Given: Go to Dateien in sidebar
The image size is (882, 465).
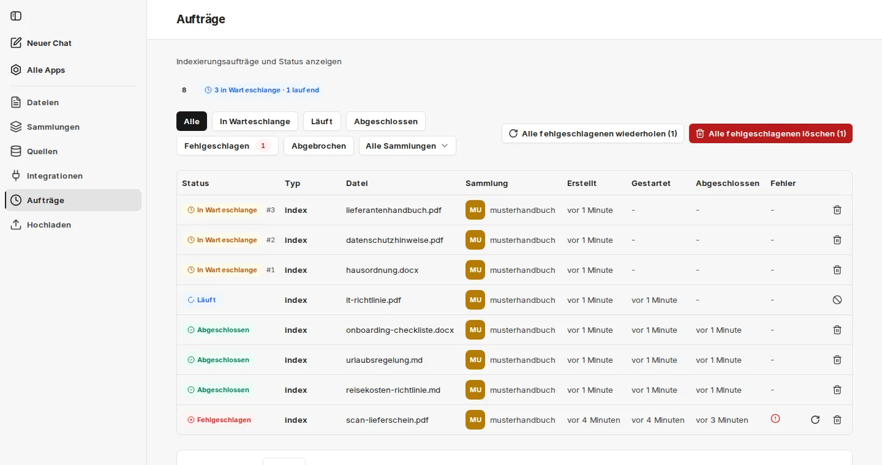Looking at the screenshot, I should click(73, 102).
